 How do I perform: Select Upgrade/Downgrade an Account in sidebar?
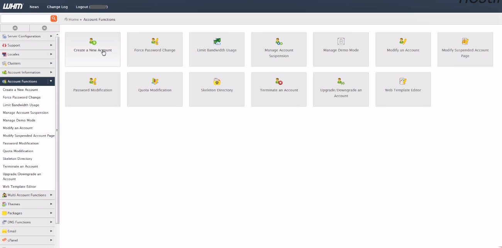click(x=22, y=176)
